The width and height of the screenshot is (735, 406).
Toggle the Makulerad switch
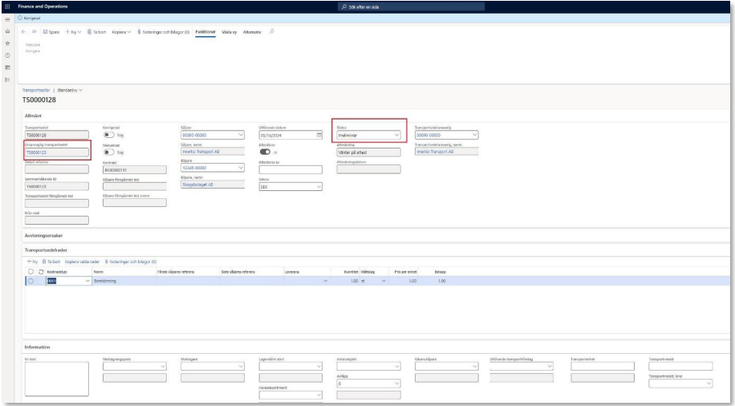pos(109,152)
